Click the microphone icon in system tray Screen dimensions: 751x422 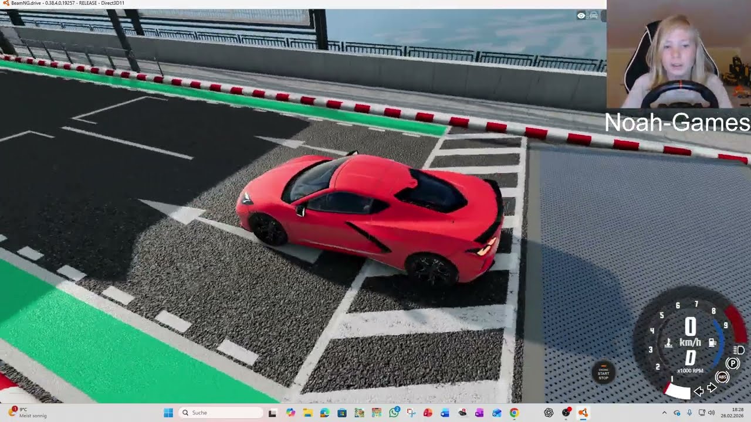[689, 413]
